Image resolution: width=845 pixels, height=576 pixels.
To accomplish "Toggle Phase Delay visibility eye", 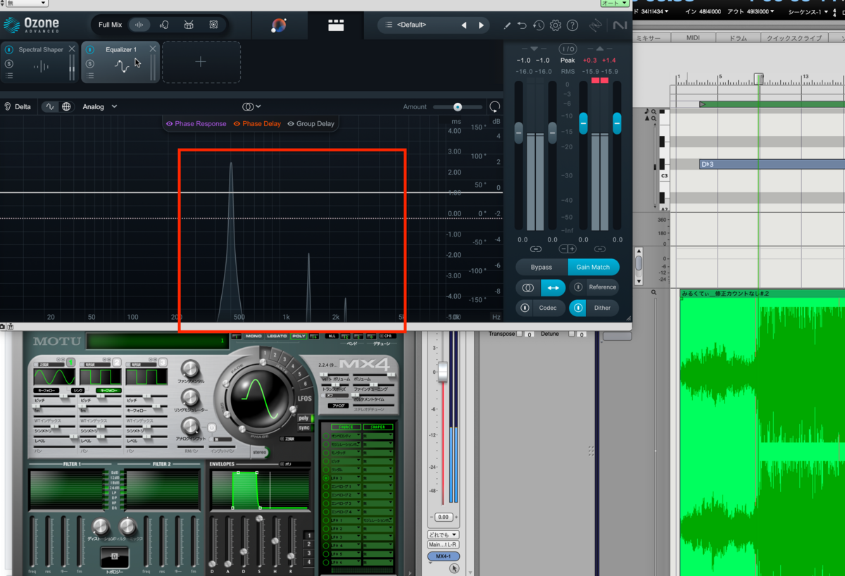I will [x=237, y=124].
